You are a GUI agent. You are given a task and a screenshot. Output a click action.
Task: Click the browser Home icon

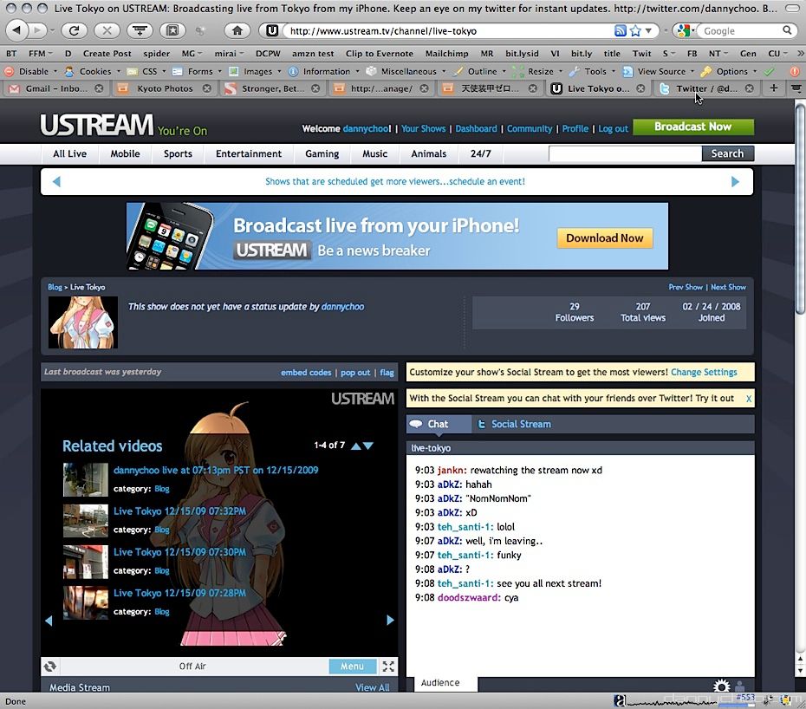[x=237, y=30]
